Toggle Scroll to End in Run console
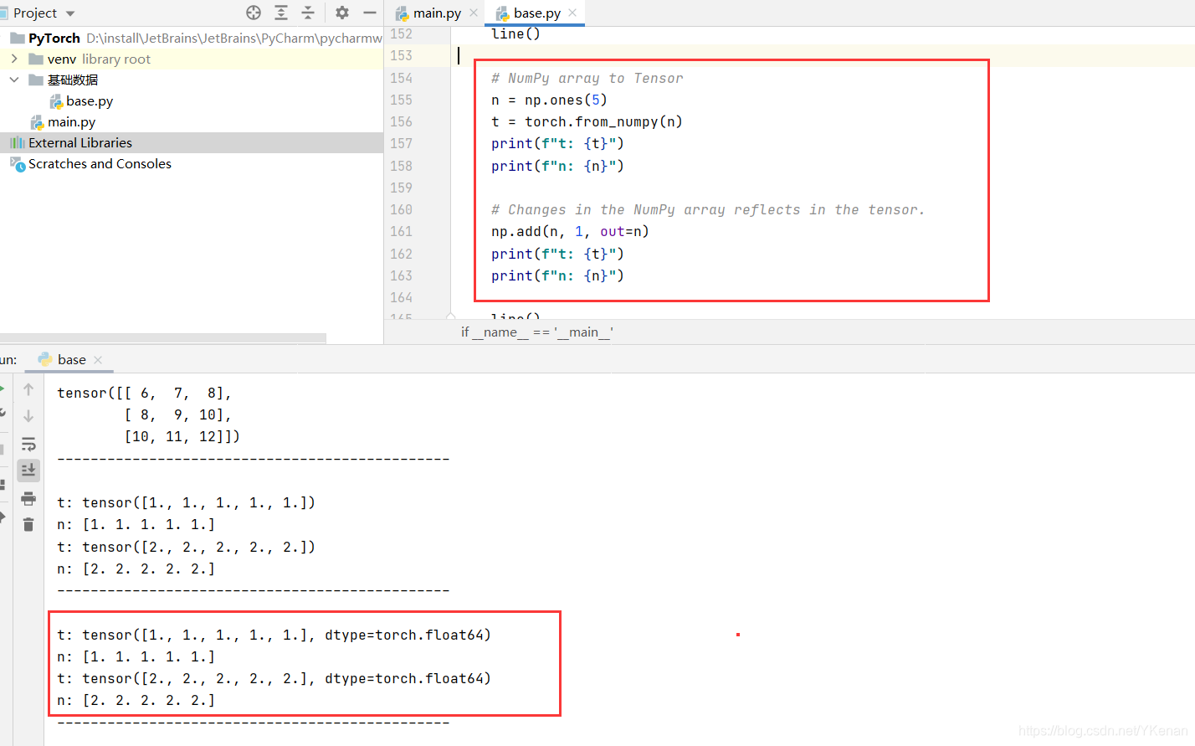Viewport: 1195px width, 746px height. point(28,471)
